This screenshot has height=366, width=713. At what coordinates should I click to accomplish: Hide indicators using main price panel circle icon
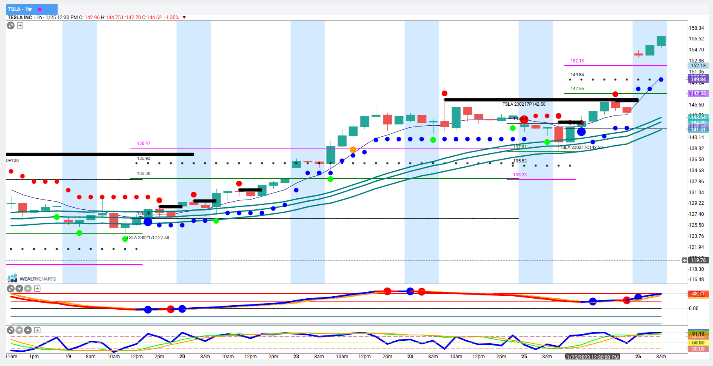tap(11, 25)
